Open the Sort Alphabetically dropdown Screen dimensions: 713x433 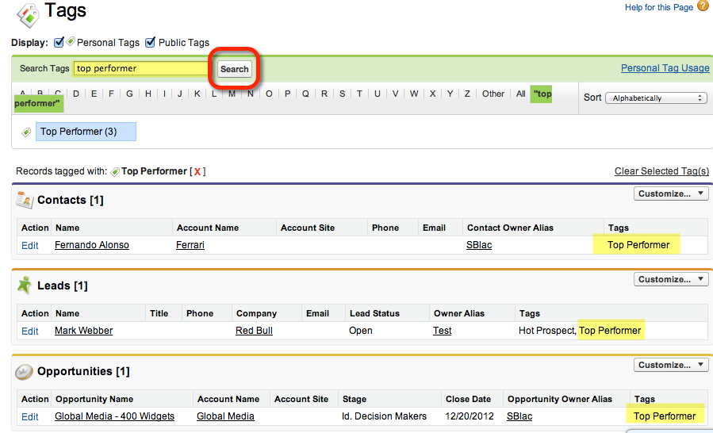pos(656,98)
